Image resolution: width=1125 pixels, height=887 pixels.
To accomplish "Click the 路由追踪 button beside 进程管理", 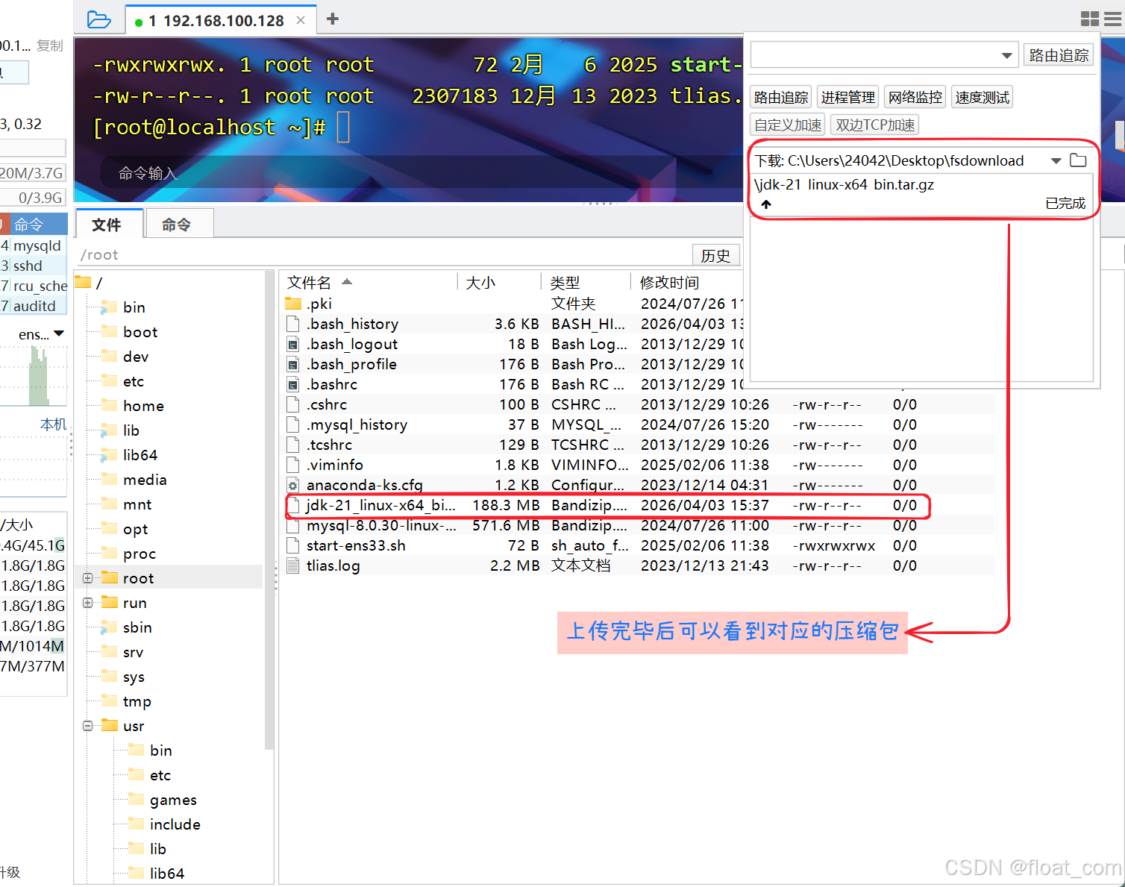I will 781,98.
